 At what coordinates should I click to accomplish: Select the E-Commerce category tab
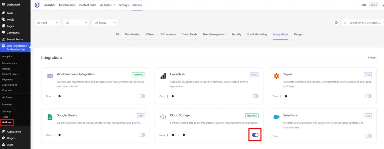[x=168, y=34]
